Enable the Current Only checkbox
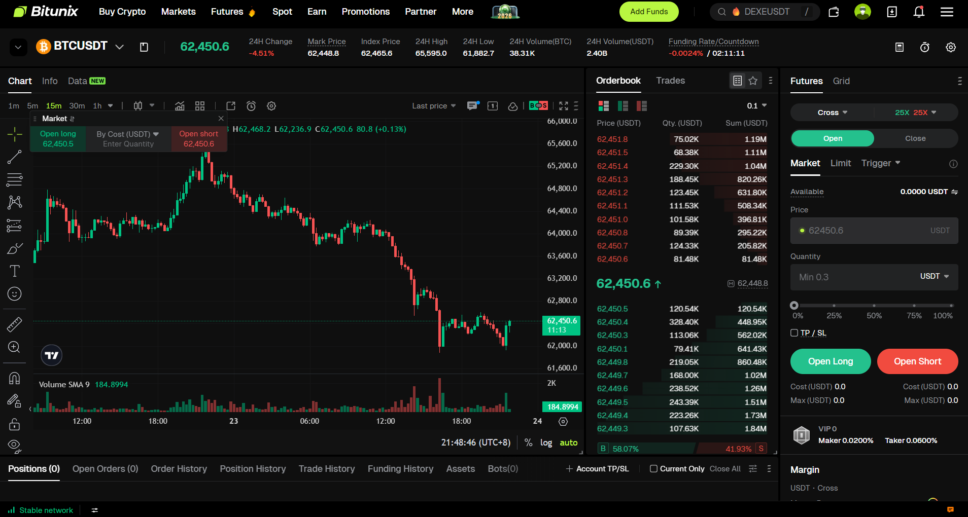The image size is (968, 517). (x=654, y=469)
